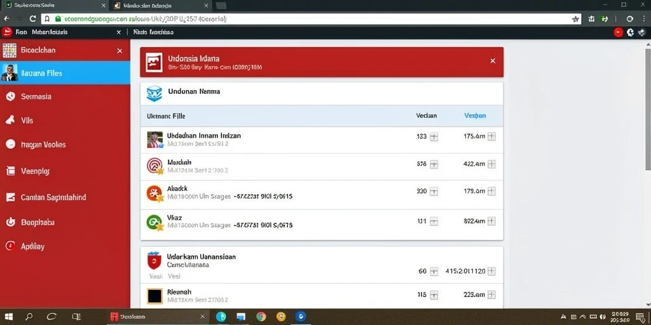Click the bookmark star in address bar
The width and height of the screenshot is (651, 325).
coord(575,19)
